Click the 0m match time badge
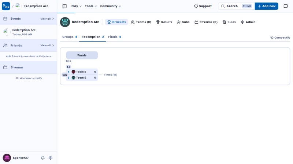Screen dimensions: 293x164 pyautogui.click(x=64, y=75)
